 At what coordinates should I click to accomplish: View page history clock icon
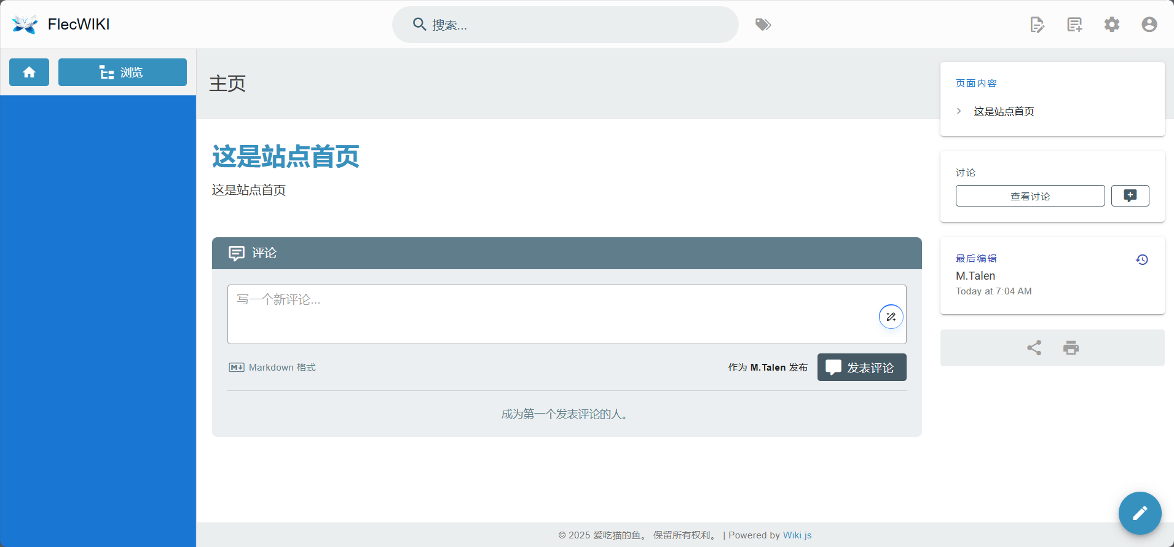click(1141, 259)
